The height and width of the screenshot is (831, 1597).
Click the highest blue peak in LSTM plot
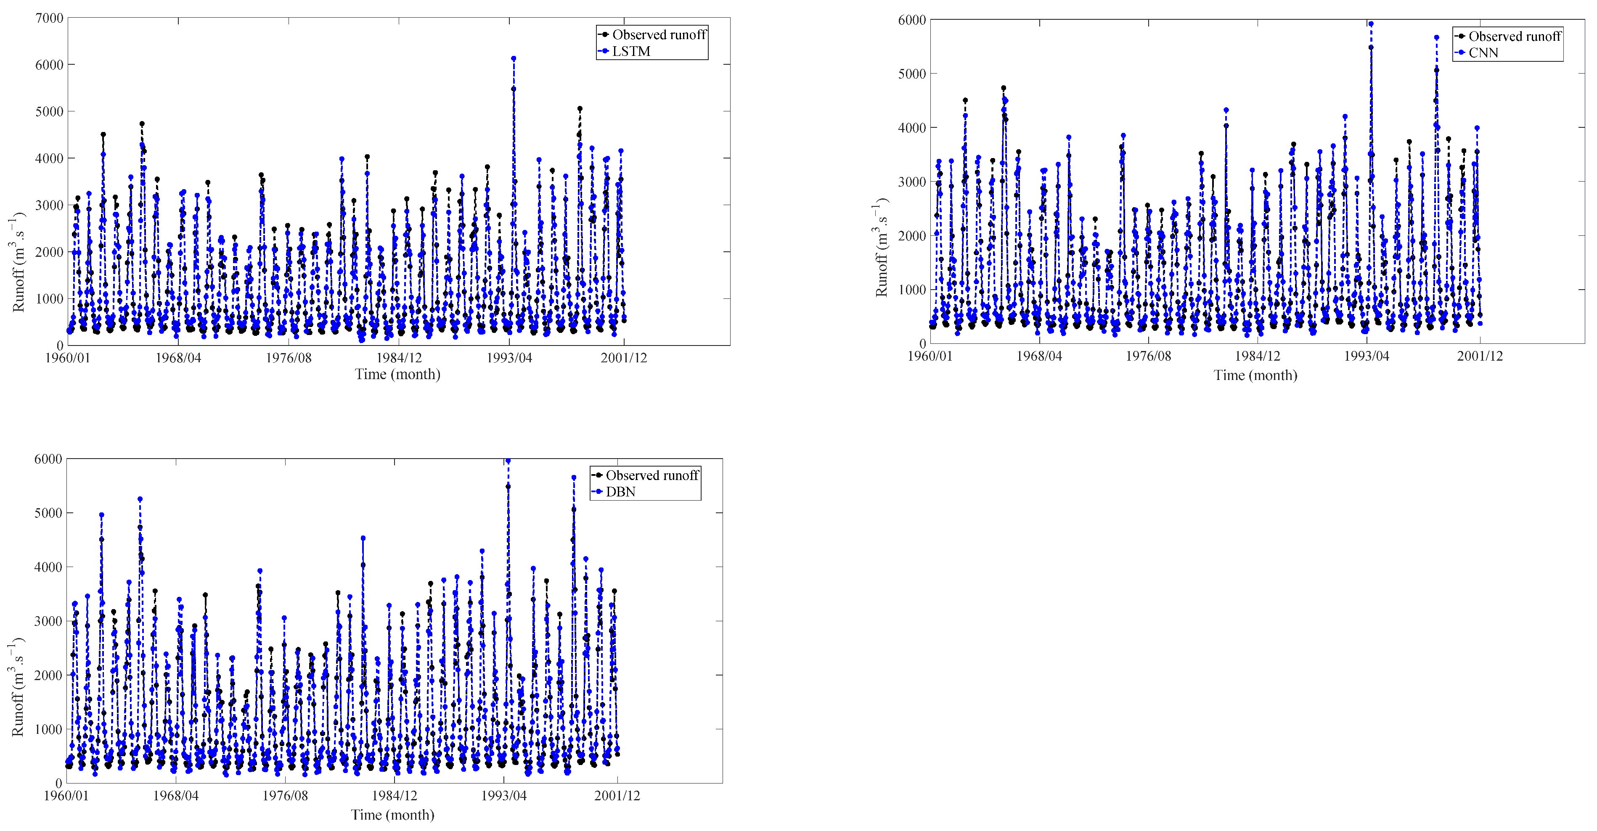point(513,59)
